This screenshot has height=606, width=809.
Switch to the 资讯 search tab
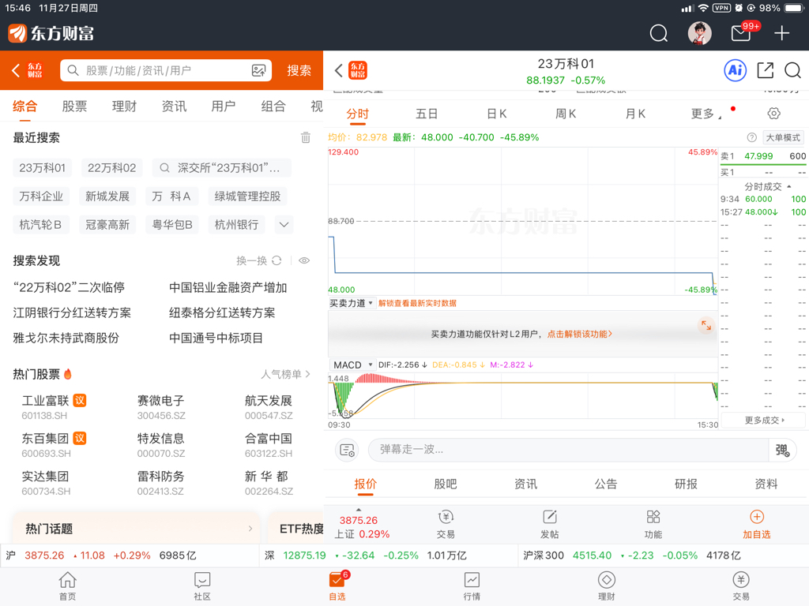tap(174, 107)
